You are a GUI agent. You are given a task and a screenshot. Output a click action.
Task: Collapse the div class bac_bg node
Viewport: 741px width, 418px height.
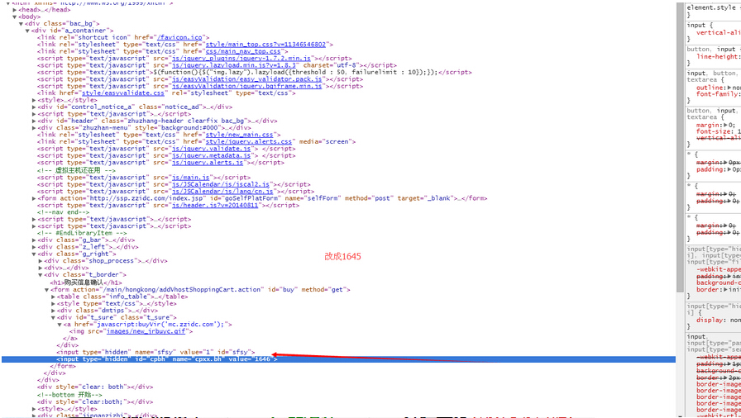click(x=22, y=24)
